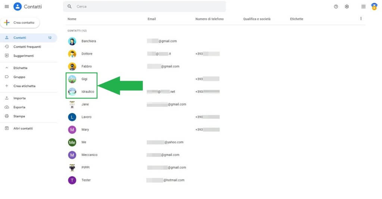
Task: Click Jane's avatar
Action: pyautogui.click(x=72, y=105)
